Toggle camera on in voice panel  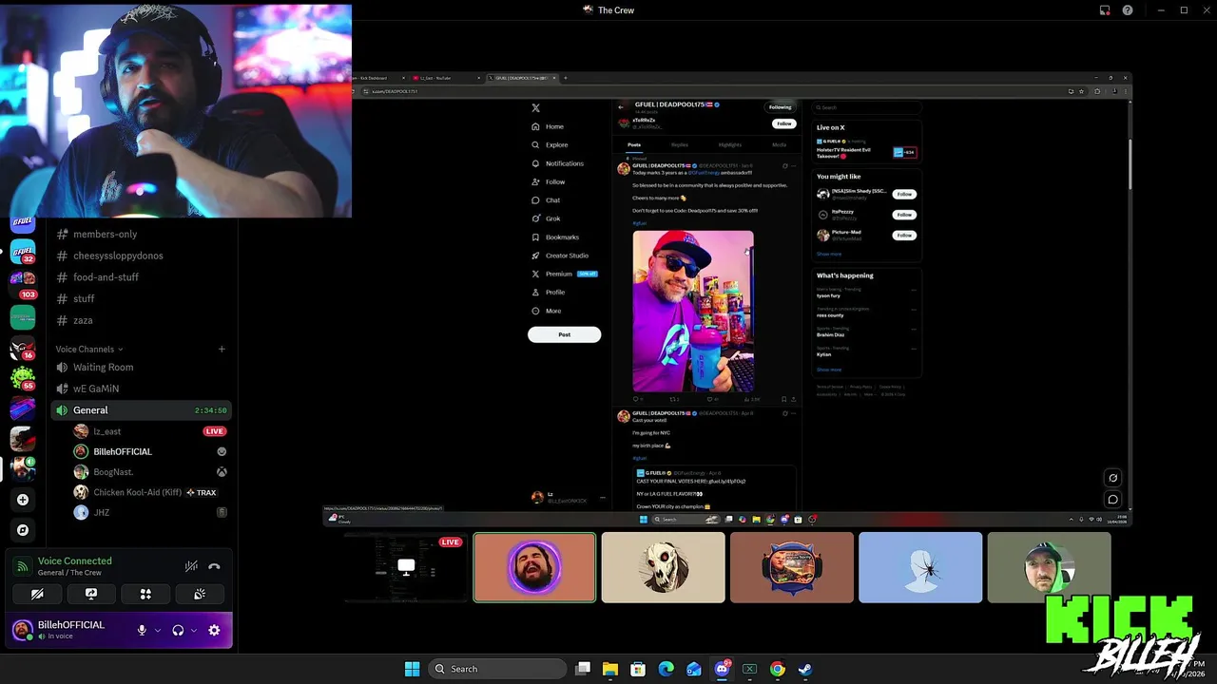(37, 594)
